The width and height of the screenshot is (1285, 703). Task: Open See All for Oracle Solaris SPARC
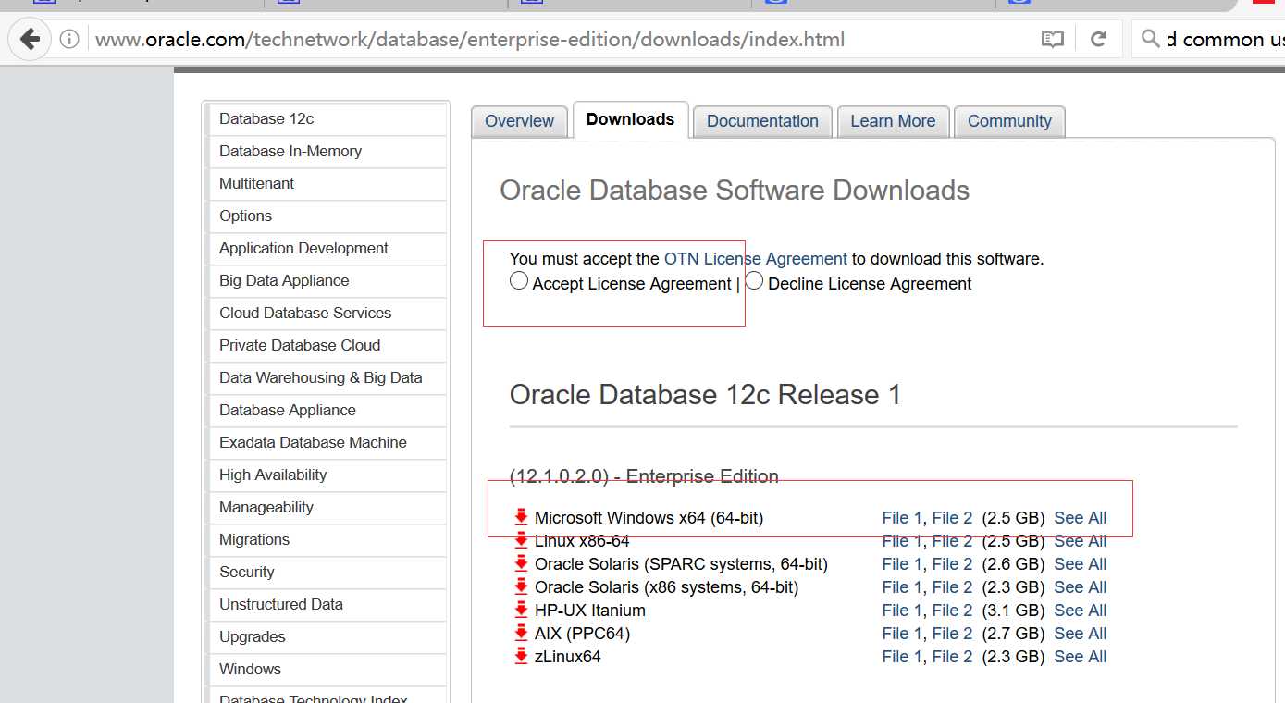[x=1081, y=564]
